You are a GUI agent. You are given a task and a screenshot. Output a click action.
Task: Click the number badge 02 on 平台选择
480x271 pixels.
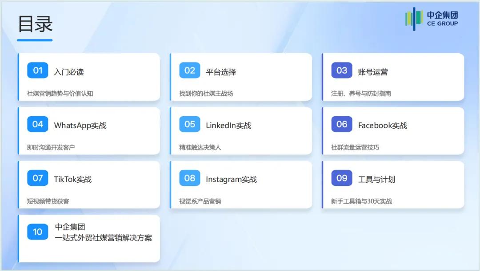coord(189,70)
